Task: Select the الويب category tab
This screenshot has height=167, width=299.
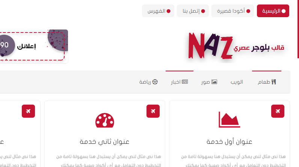Action: pos(237,82)
